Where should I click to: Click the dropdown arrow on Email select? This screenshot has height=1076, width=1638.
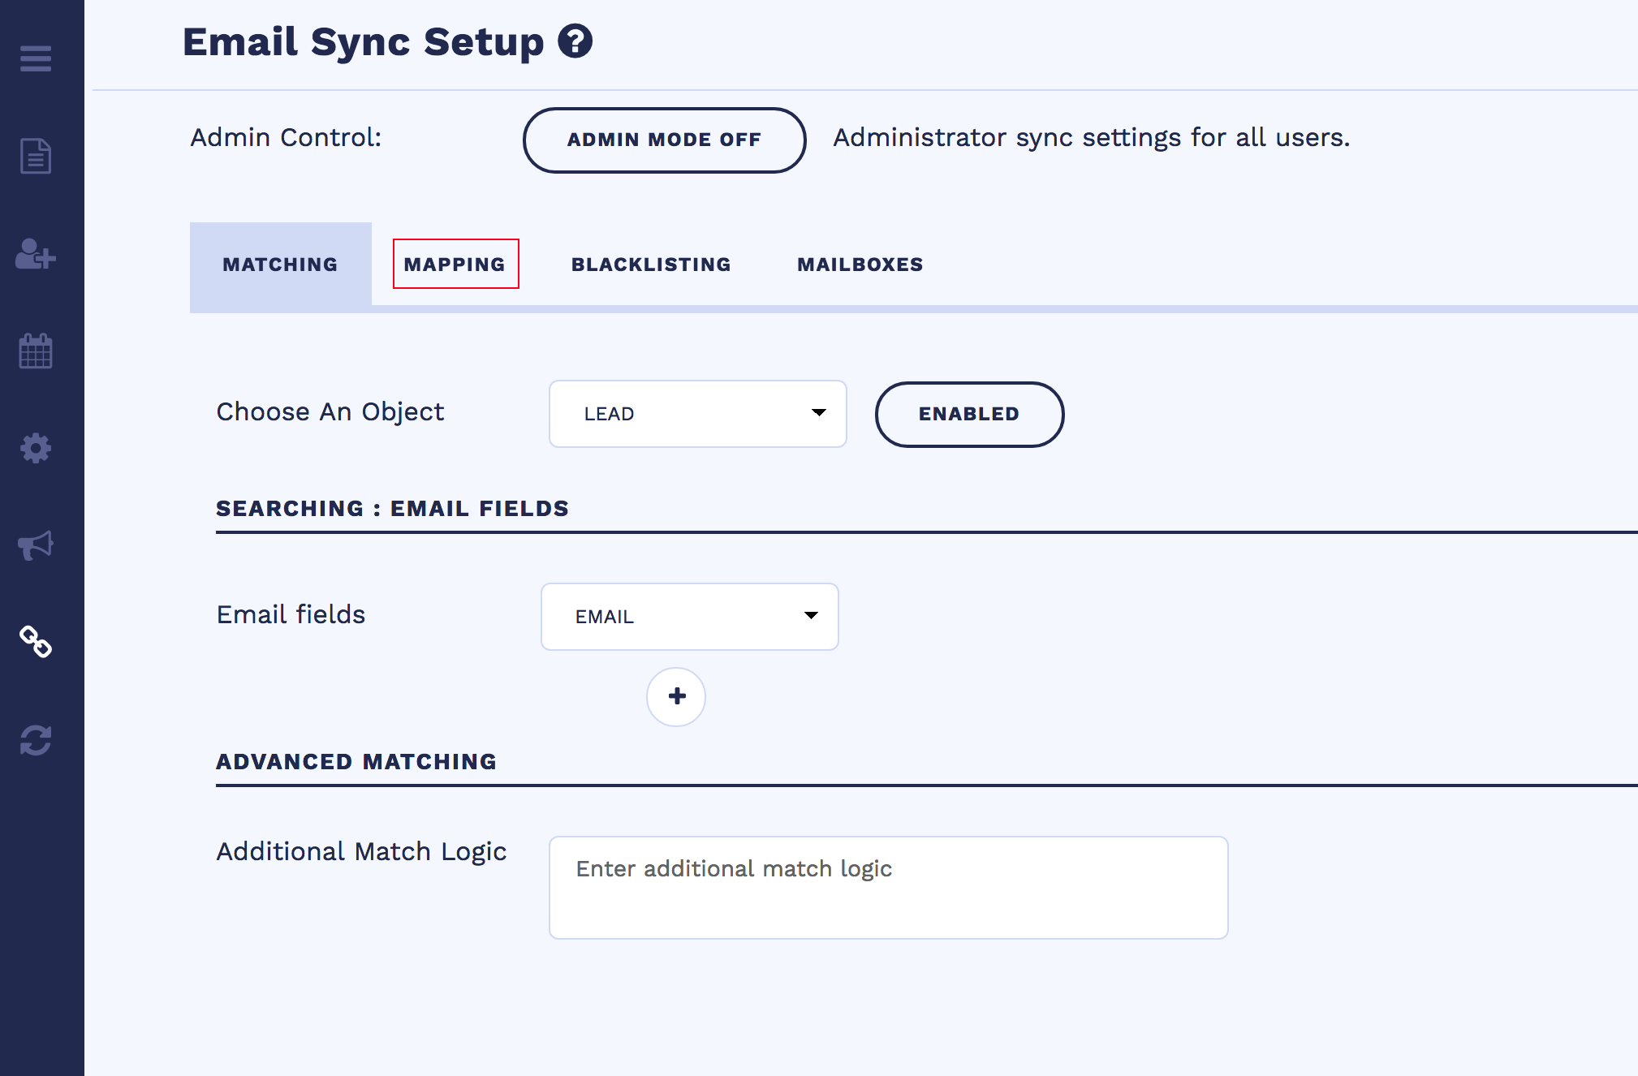click(x=810, y=616)
